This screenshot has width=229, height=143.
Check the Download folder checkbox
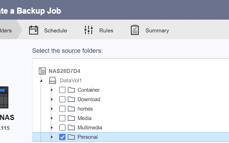click(x=62, y=99)
